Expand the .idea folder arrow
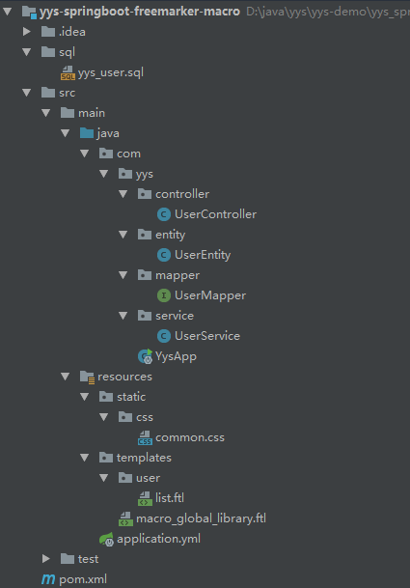This screenshot has width=410, height=588. coord(27,32)
